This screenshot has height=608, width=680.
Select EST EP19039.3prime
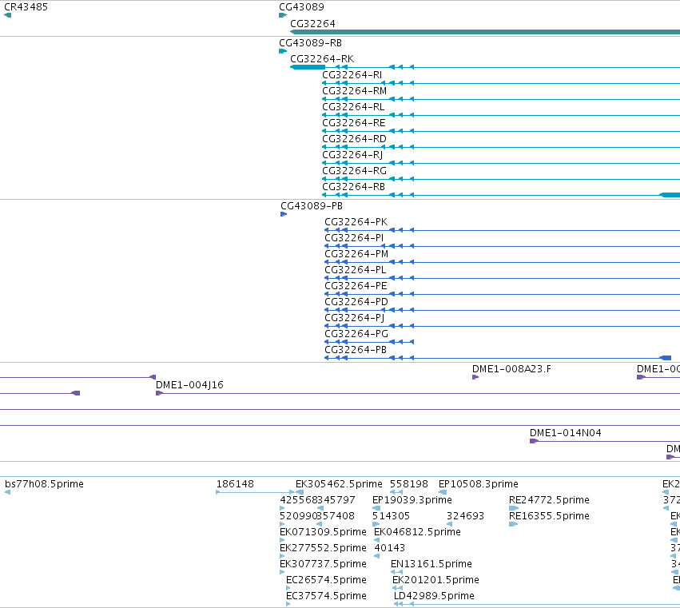[x=412, y=500]
